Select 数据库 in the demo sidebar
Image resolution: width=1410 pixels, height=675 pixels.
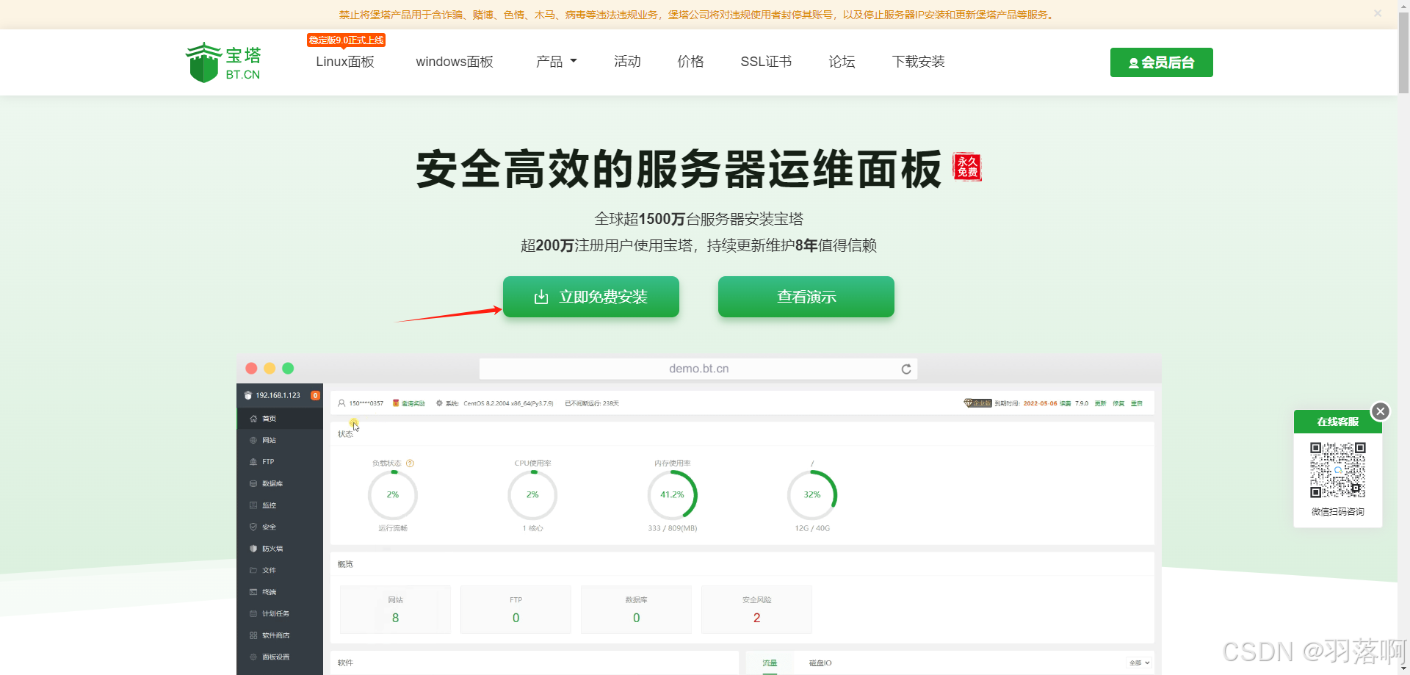pyautogui.click(x=280, y=483)
